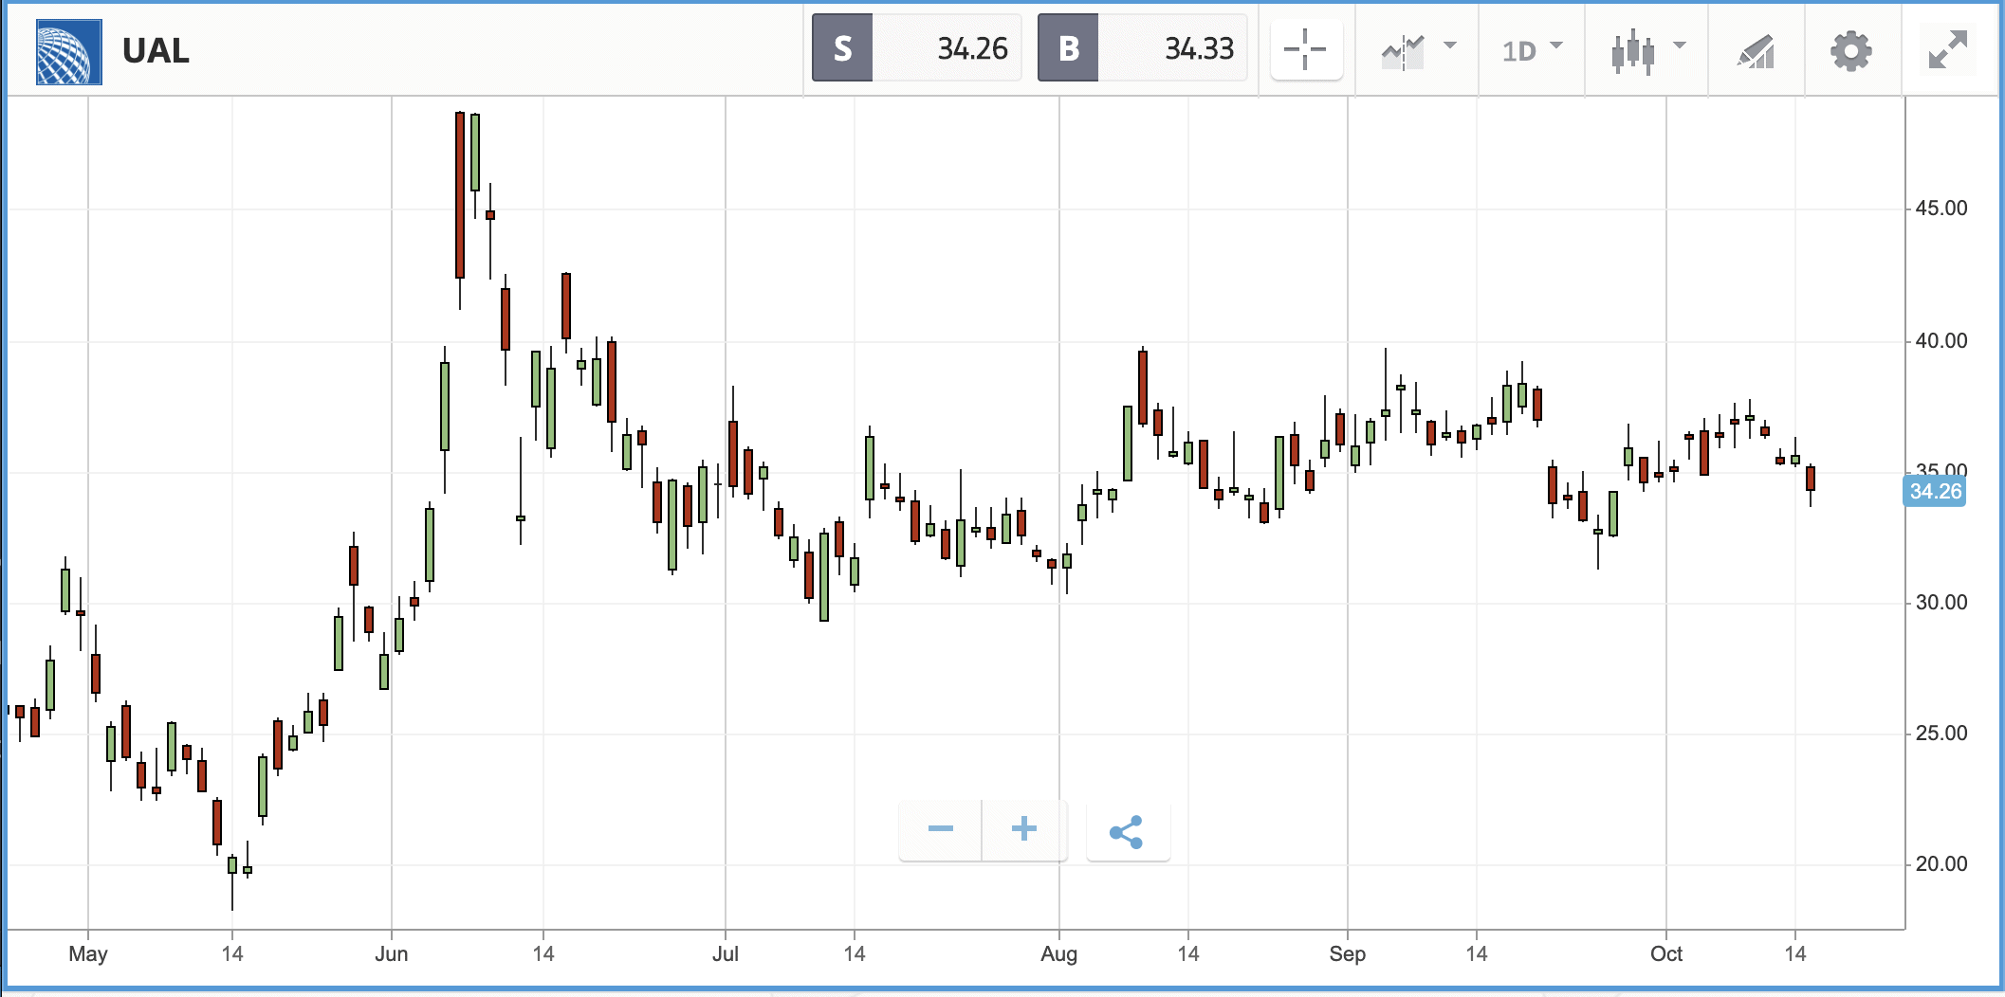Click the 40.00 price axis label
This screenshot has height=997, width=2005.
[x=1941, y=340]
